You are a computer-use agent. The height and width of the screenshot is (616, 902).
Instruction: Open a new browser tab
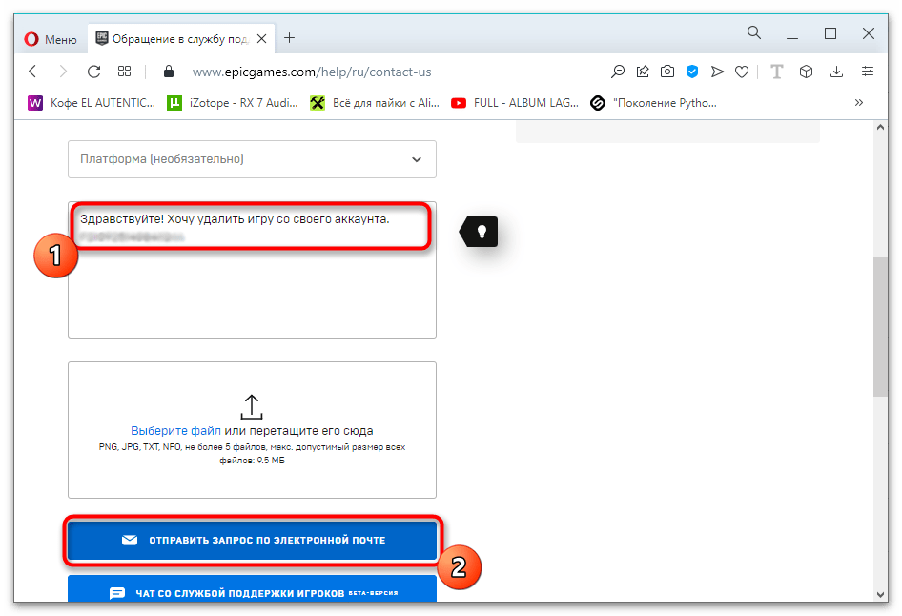(x=289, y=38)
